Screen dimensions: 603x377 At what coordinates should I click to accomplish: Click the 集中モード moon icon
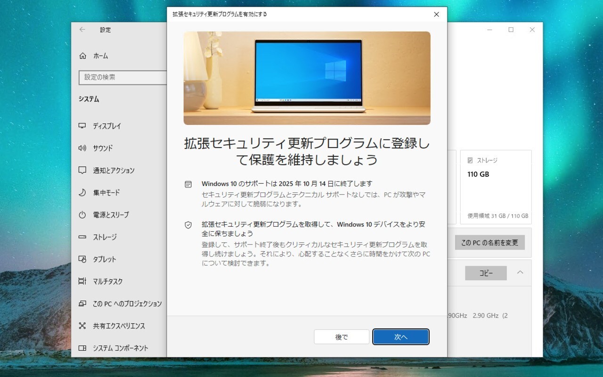pyautogui.click(x=82, y=192)
